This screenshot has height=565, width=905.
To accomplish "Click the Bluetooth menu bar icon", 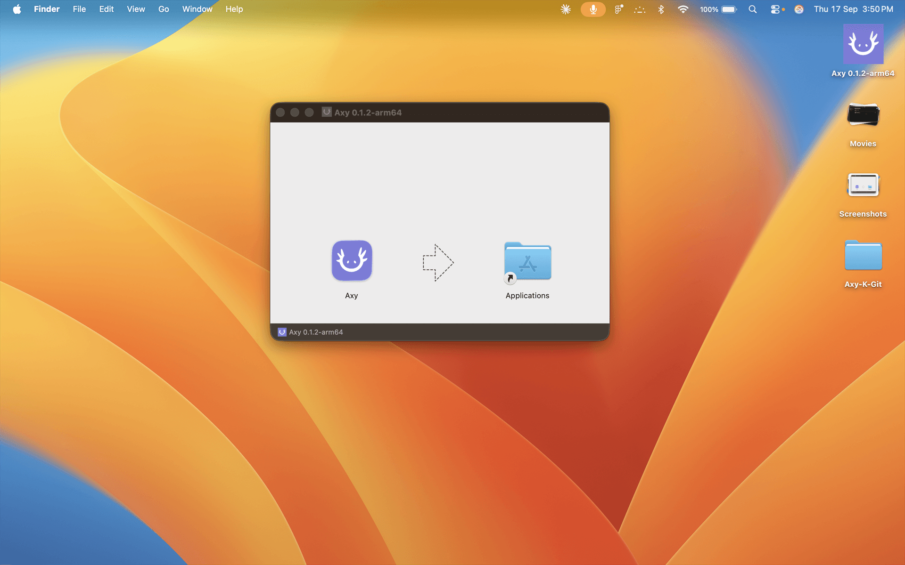I will click(661, 9).
